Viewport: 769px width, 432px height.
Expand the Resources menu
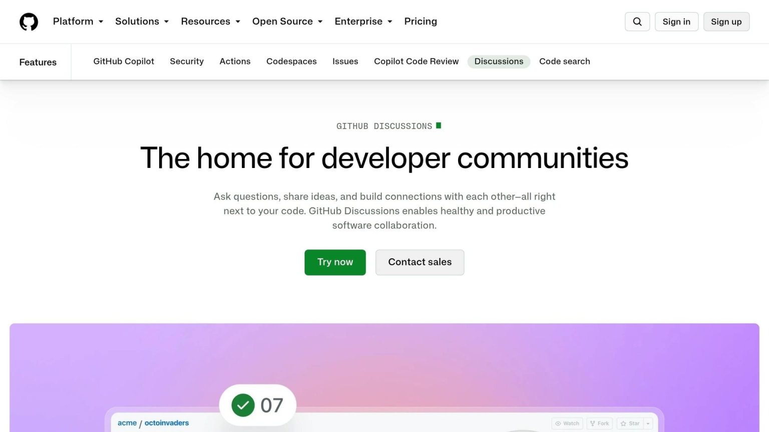pyautogui.click(x=211, y=21)
